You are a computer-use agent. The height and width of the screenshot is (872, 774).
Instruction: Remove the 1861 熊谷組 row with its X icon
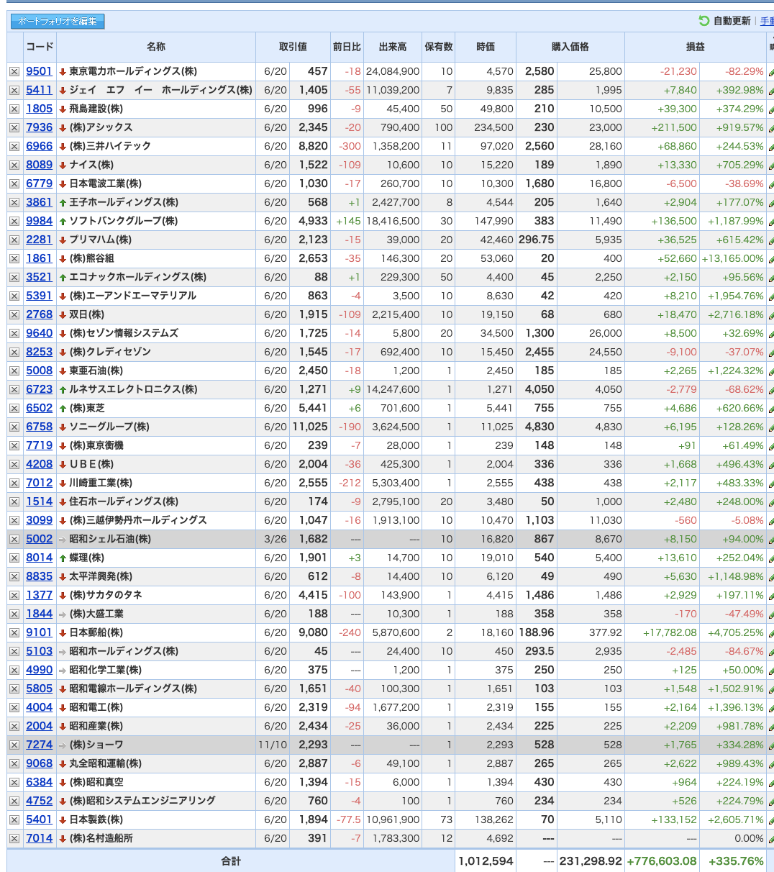click(x=14, y=259)
